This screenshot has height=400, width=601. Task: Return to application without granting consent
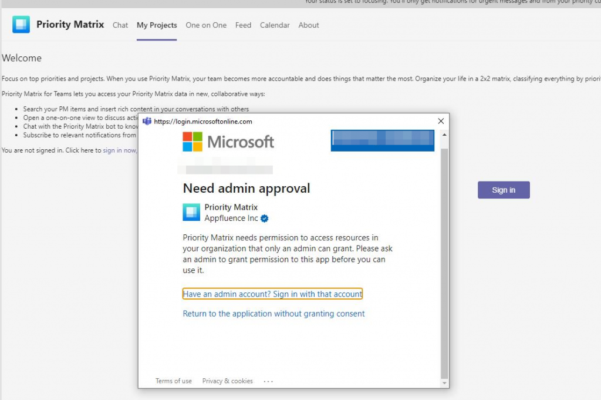[x=274, y=314]
